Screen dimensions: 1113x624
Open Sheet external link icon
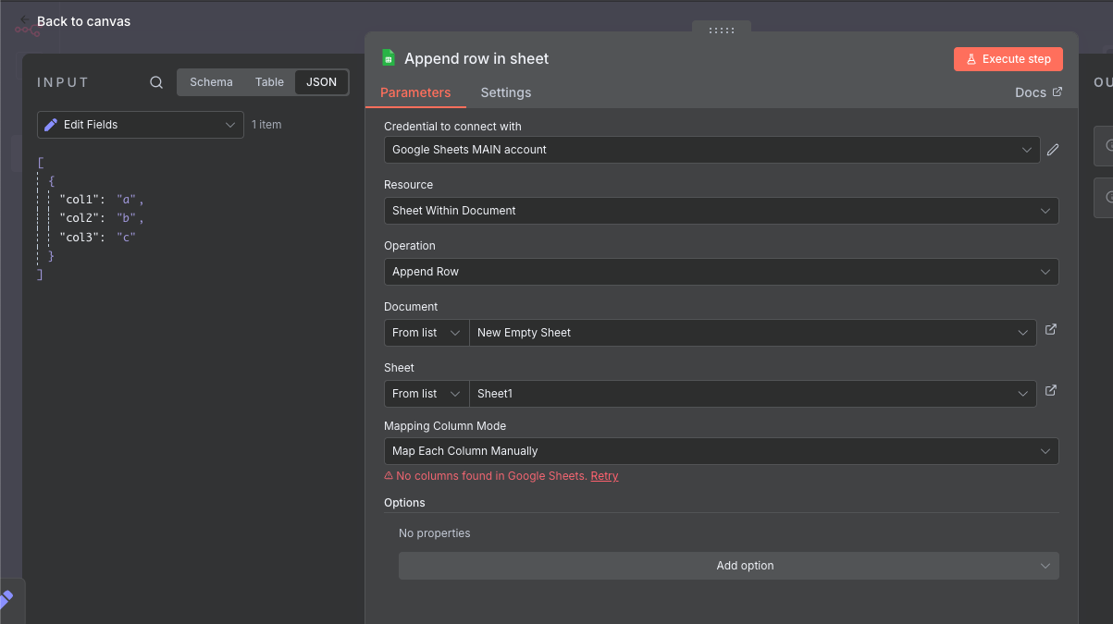[1051, 391]
